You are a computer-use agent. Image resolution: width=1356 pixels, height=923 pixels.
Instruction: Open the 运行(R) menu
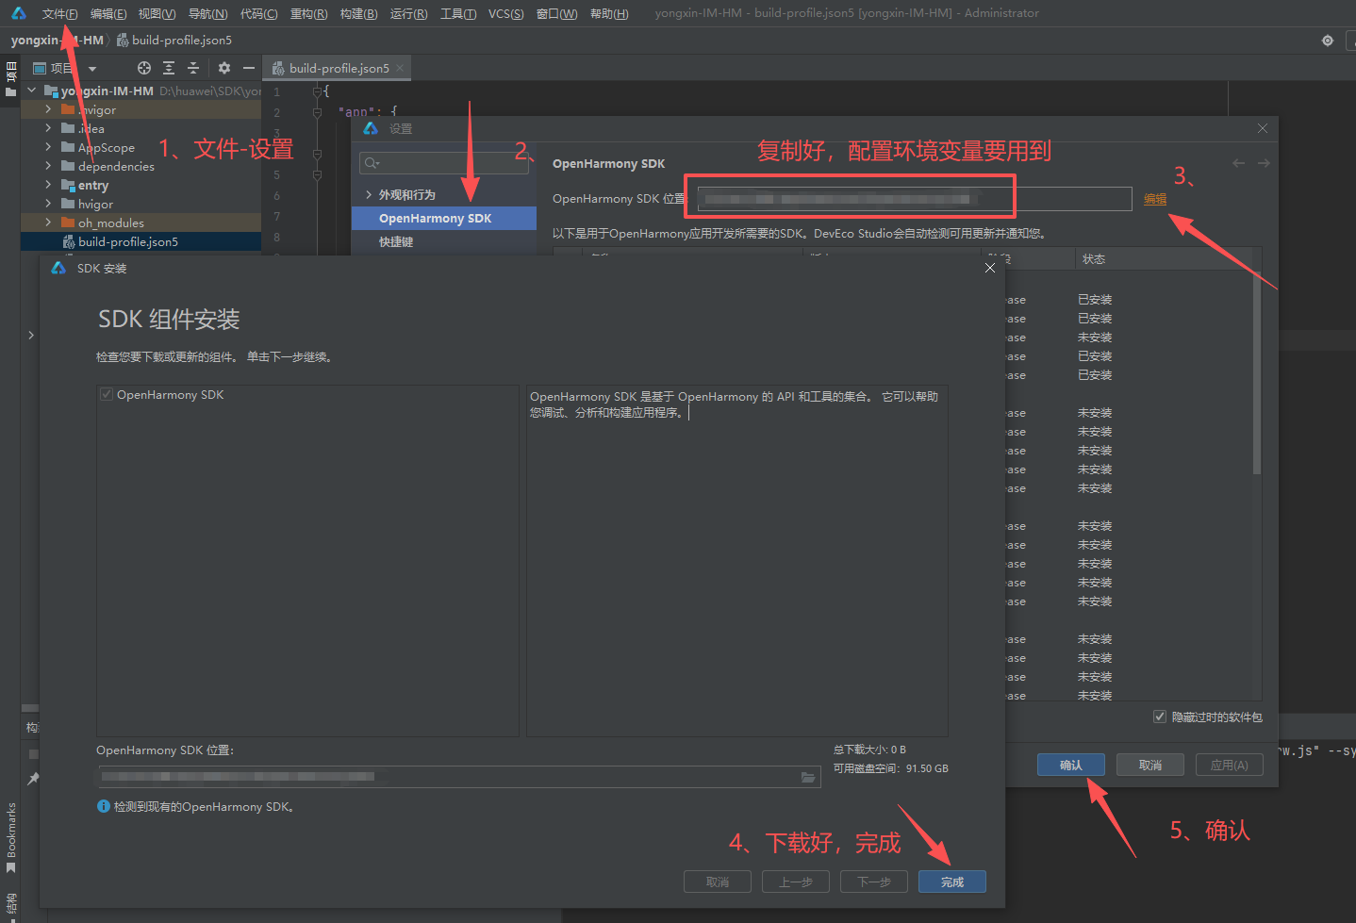(x=408, y=13)
